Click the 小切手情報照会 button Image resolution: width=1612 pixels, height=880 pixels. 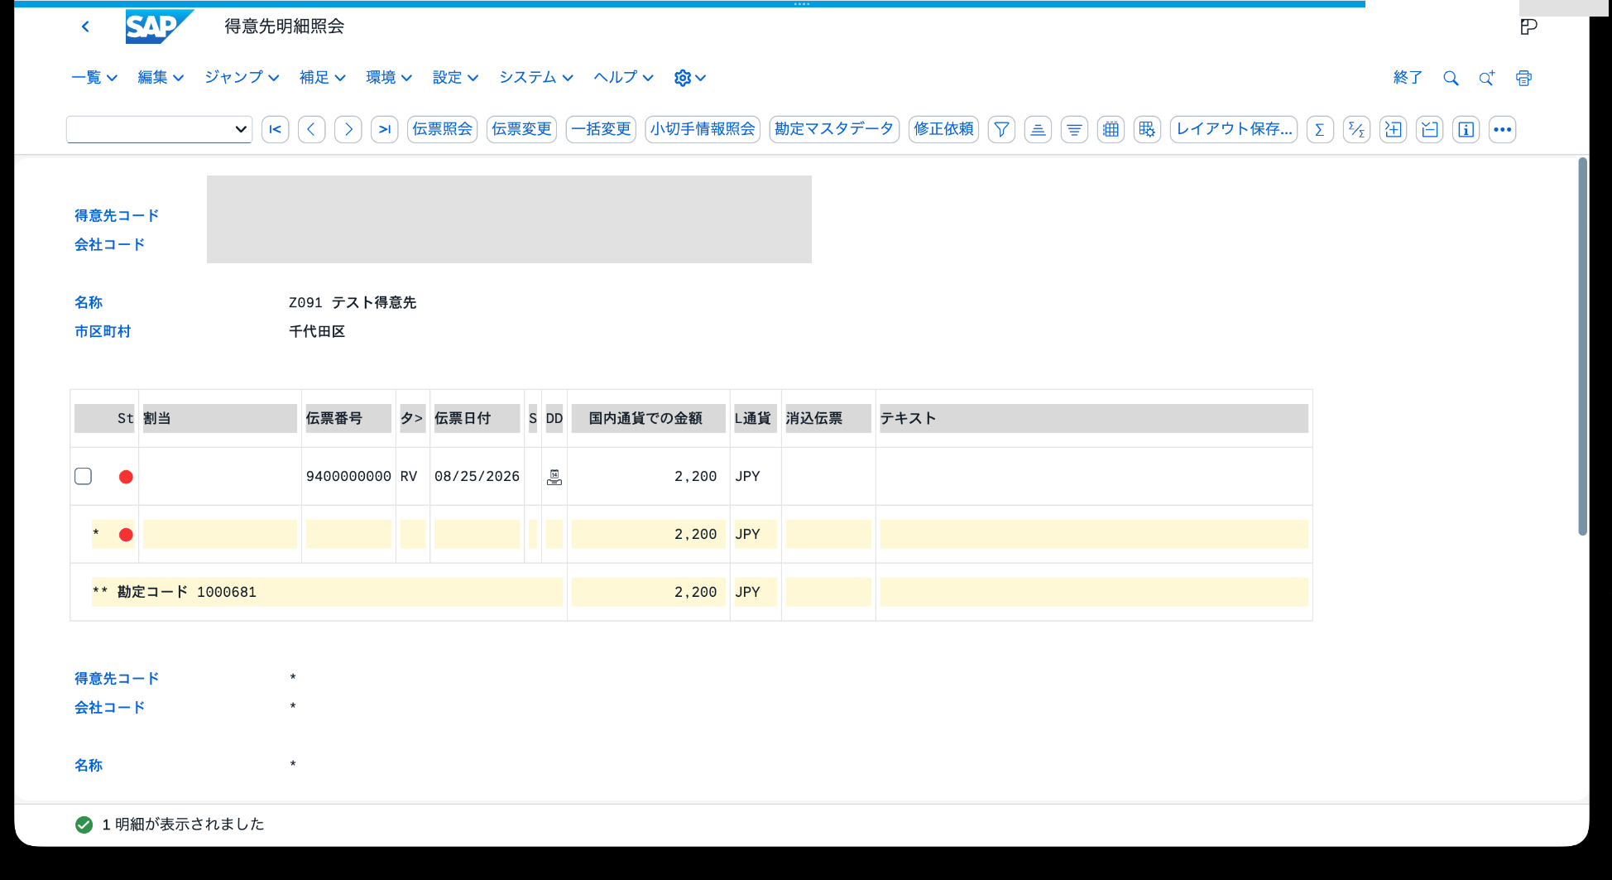(703, 129)
